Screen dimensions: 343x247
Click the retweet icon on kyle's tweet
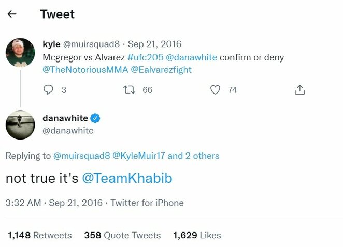click(x=132, y=90)
